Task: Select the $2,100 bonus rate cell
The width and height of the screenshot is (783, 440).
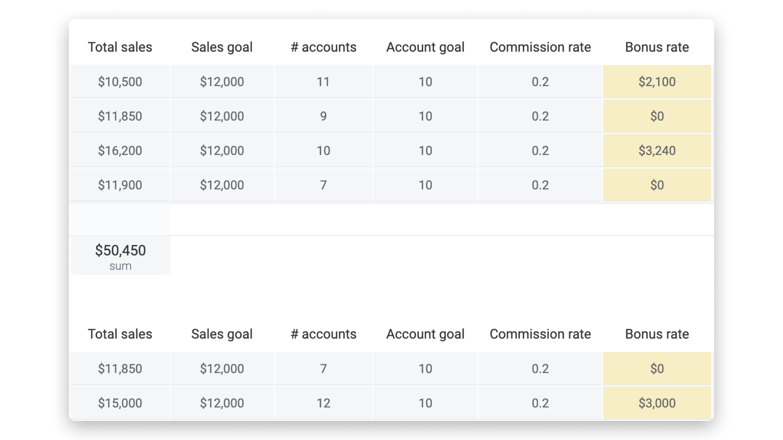Action: (x=657, y=81)
